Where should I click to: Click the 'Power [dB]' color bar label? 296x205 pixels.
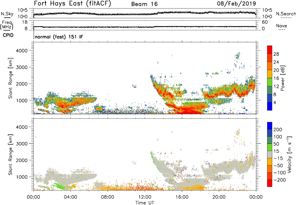[x=283, y=78]
